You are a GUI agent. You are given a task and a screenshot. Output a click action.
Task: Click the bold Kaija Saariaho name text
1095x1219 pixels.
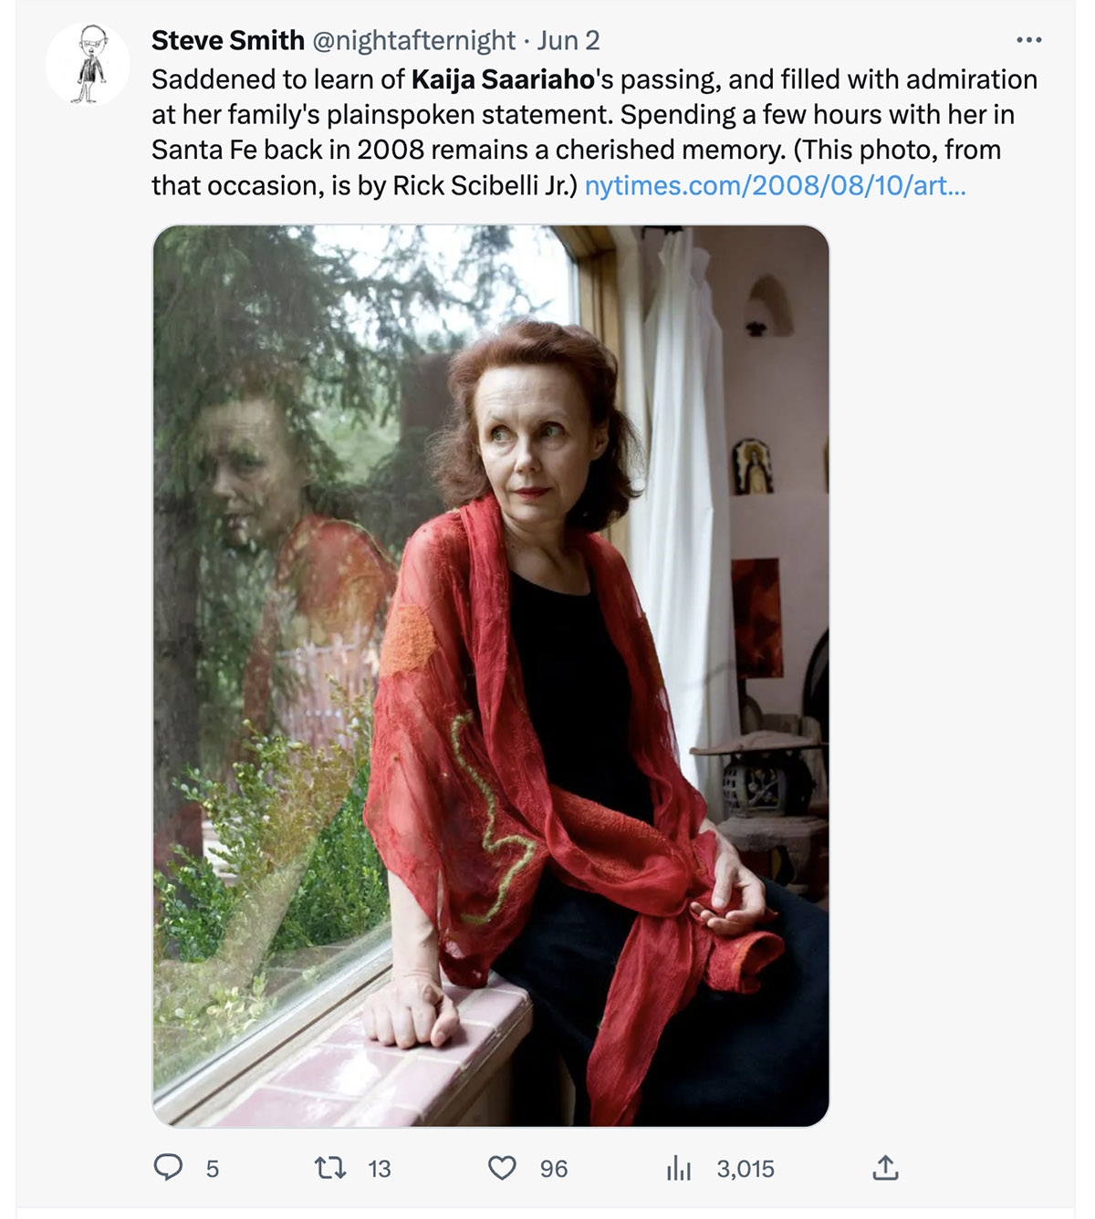[x=503, y=79]
